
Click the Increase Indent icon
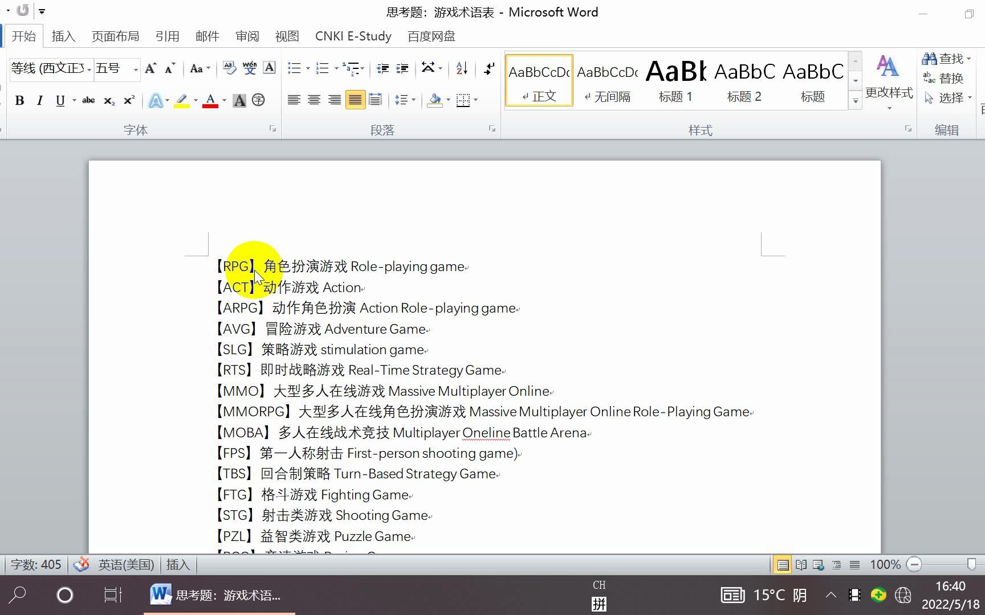(402, 69)
